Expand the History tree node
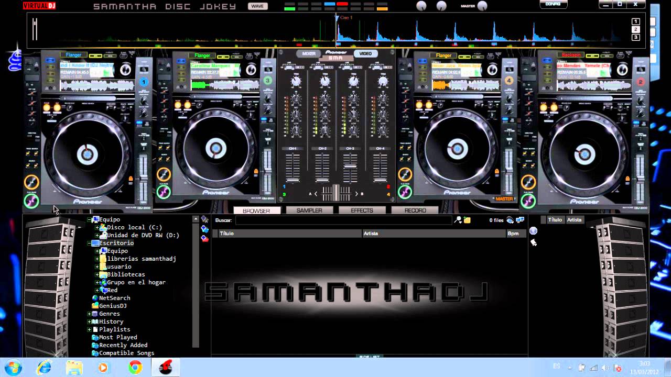The width and height of the screenshot is (671, 377). 89,322
